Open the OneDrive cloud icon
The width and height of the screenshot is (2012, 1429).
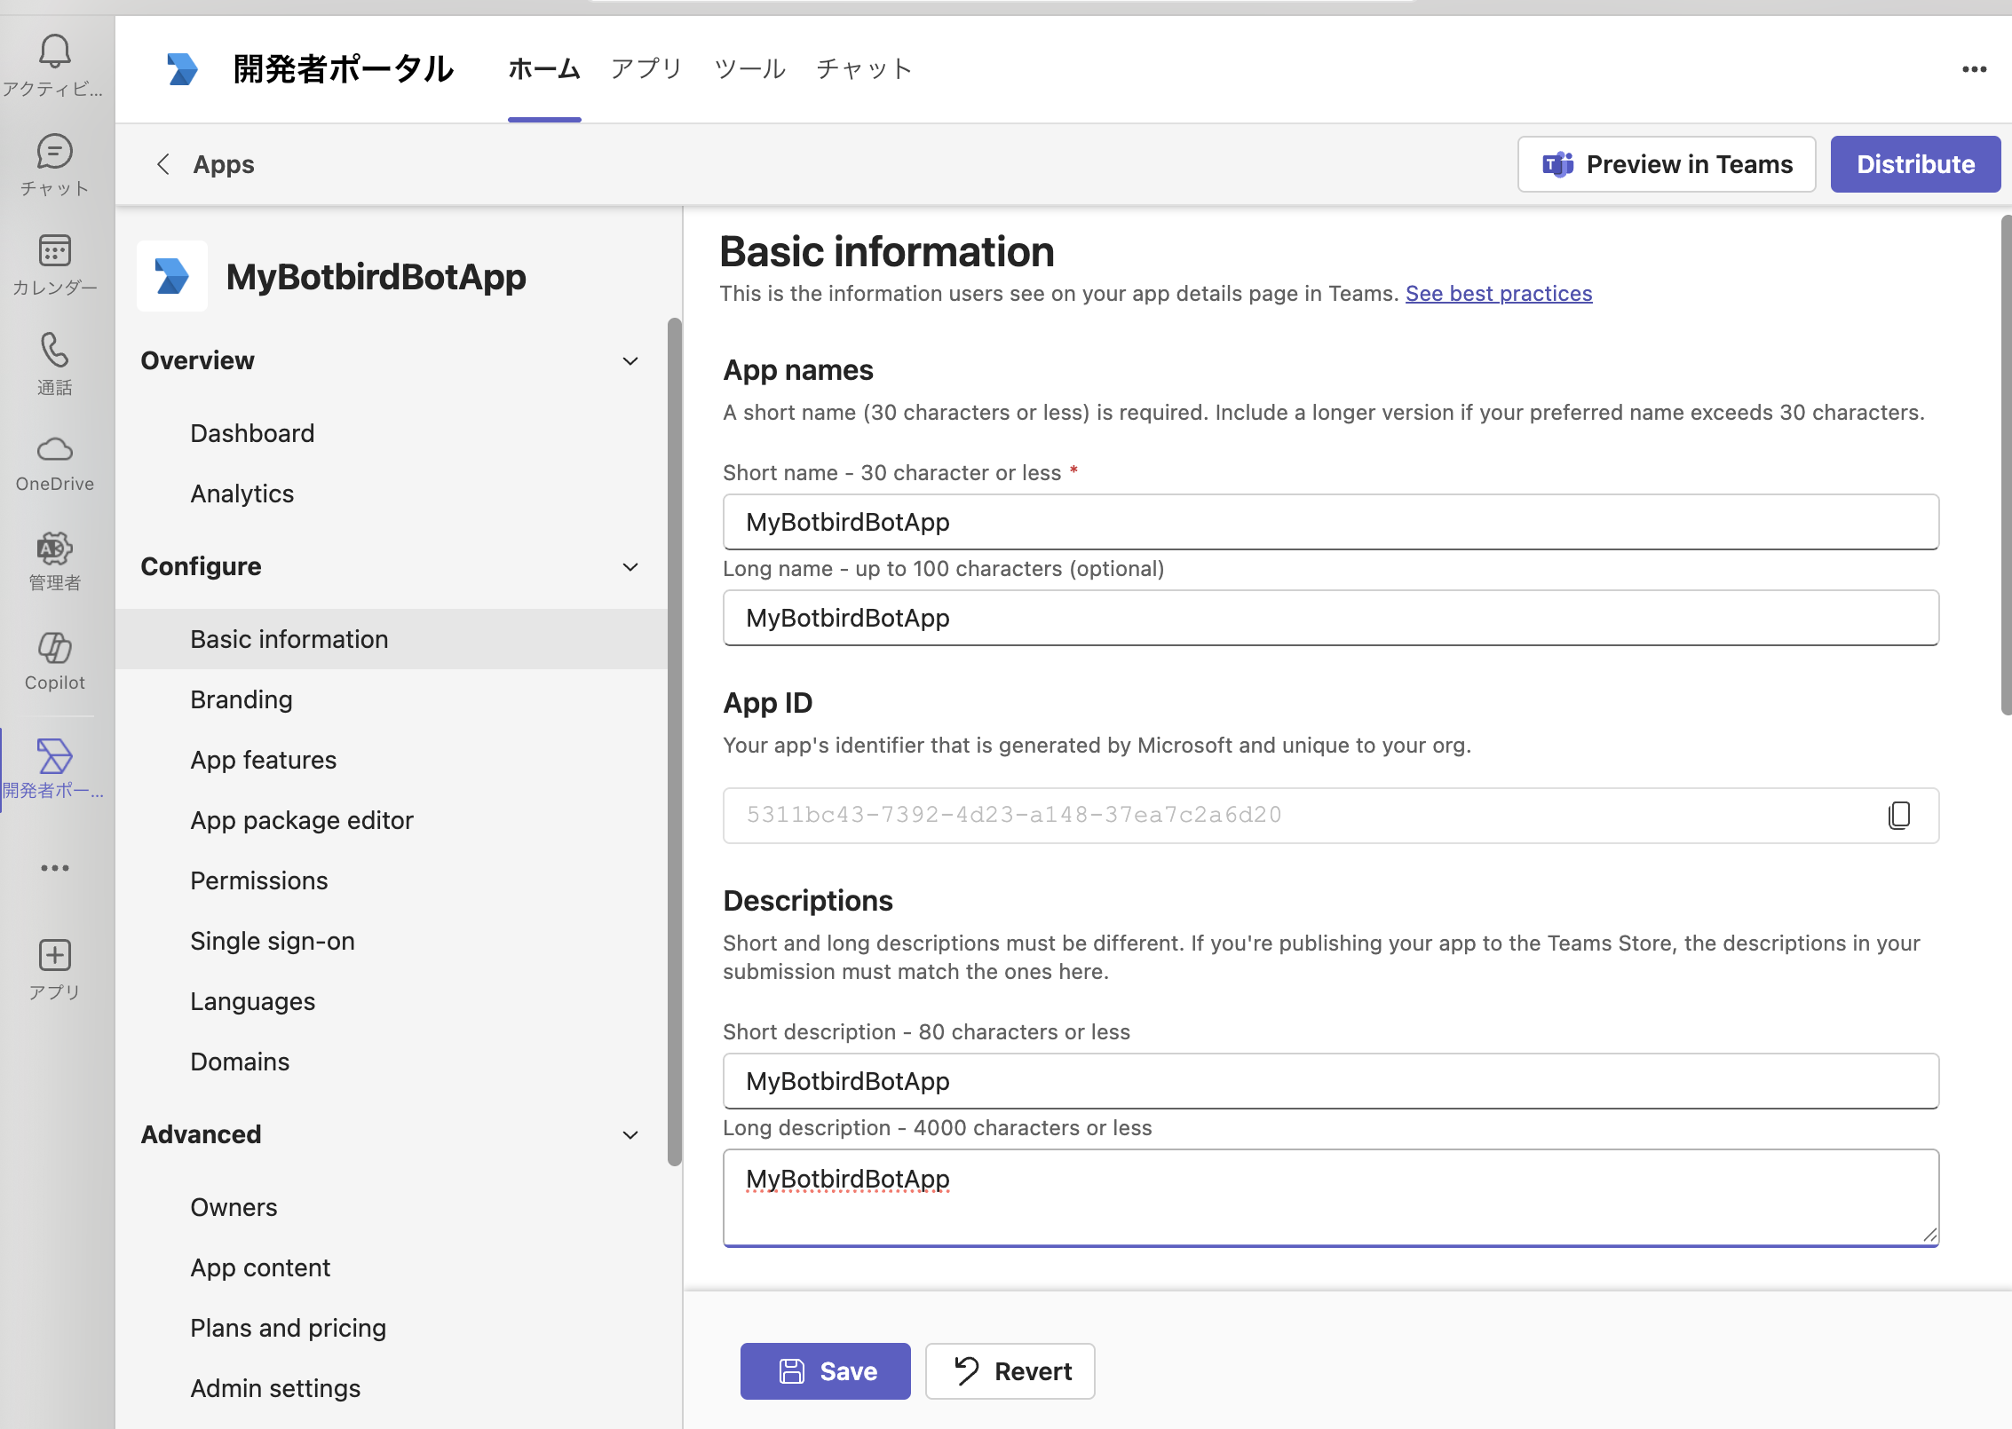(x=54, y=450)
